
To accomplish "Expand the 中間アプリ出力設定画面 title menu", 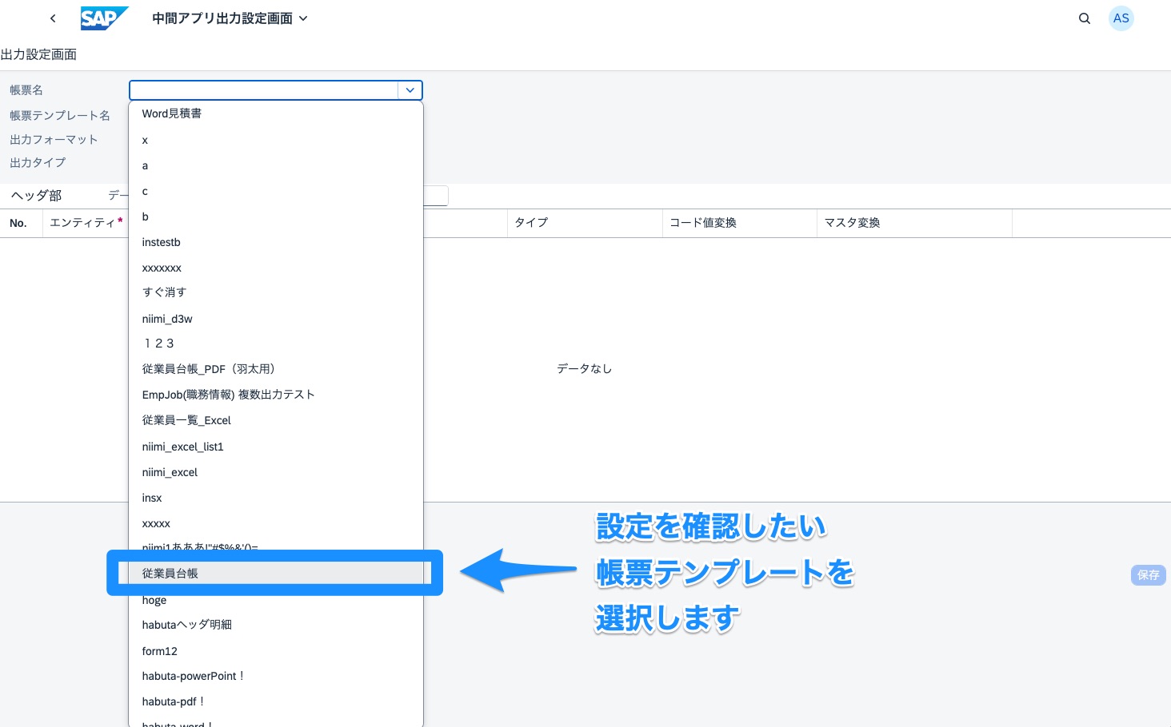I will pyautogui.click(x=230, y=18).
